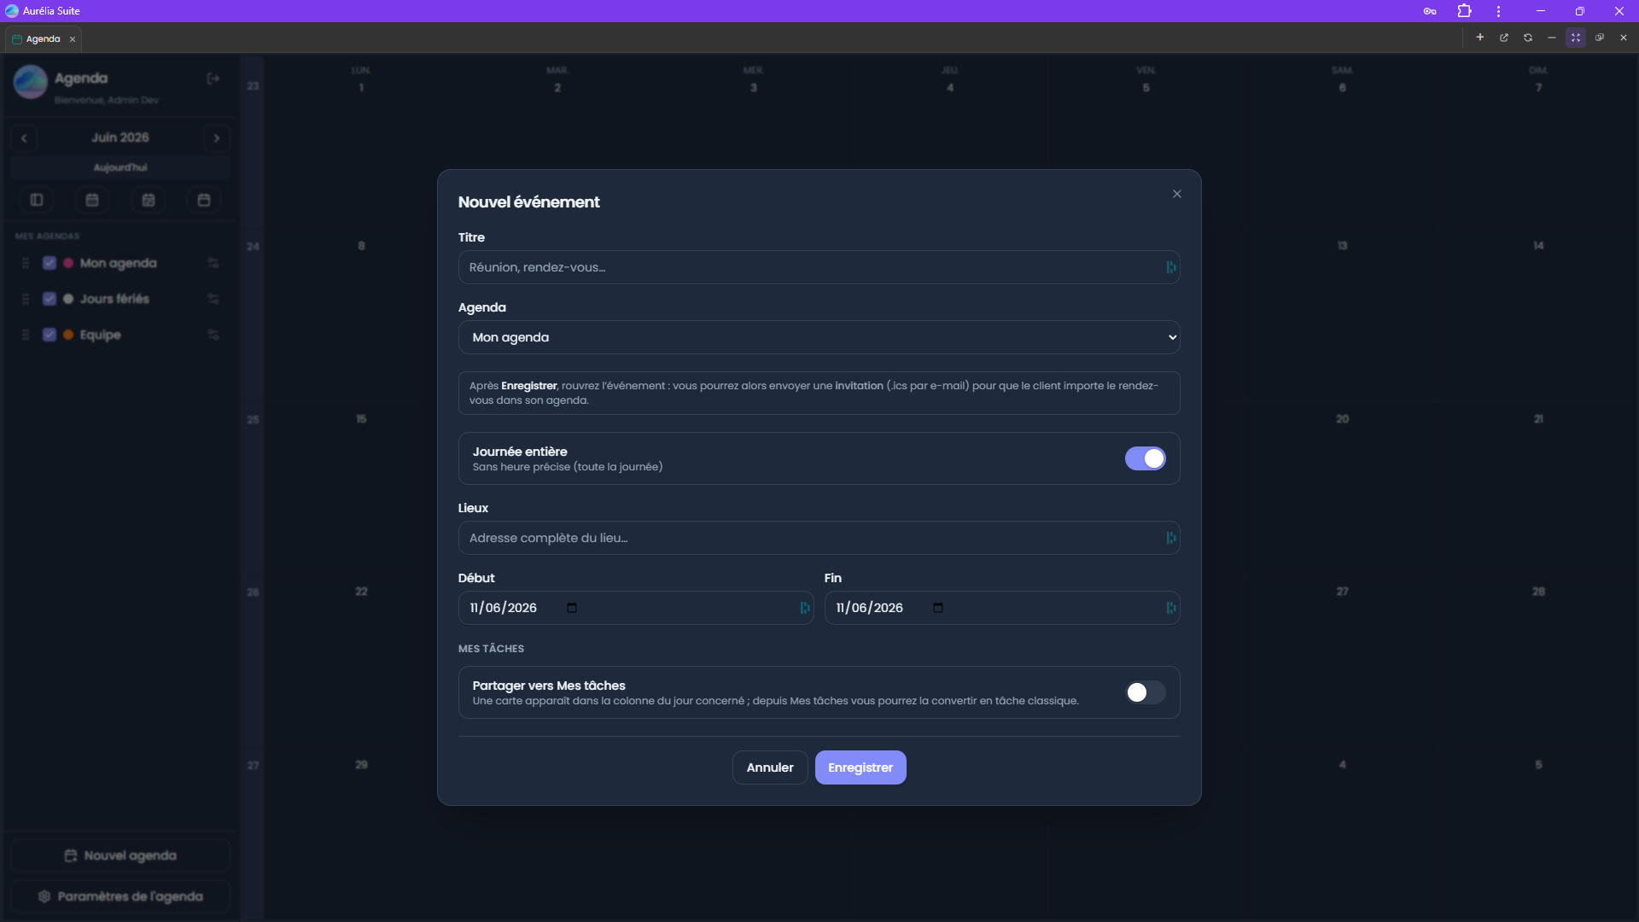Click the Fin date value 11/06/2026

point(870,608)
